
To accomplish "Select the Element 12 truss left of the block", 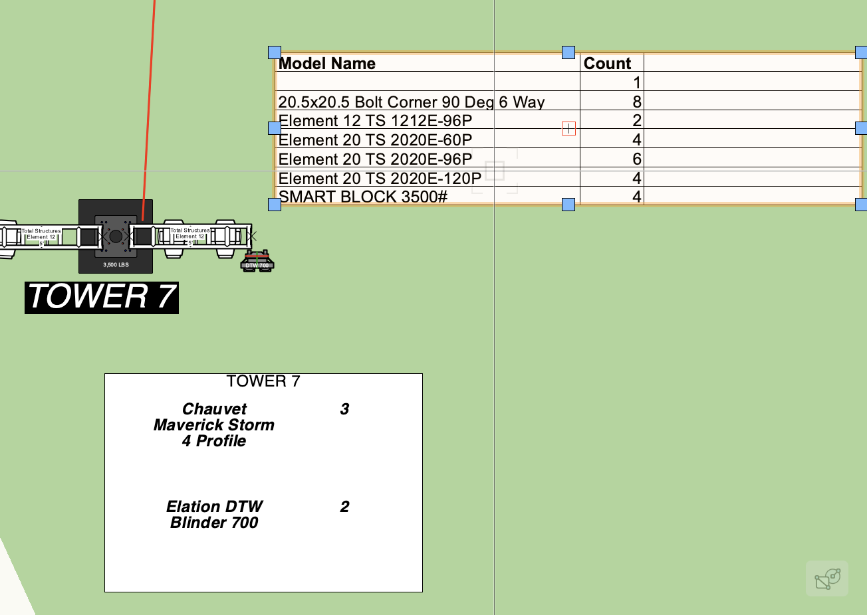I will coord(41,236).
